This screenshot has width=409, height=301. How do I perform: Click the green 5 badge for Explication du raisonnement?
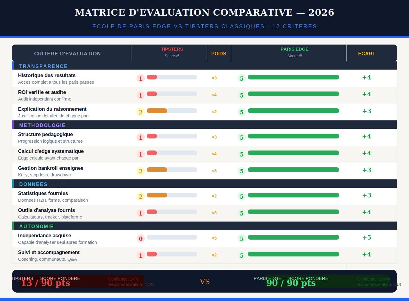[242, 112]
